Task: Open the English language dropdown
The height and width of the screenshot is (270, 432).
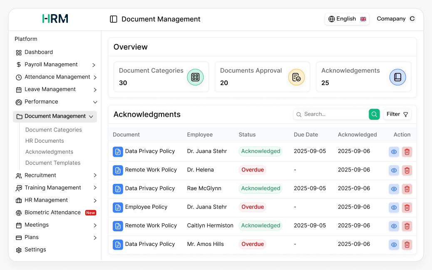Action: 347,19
